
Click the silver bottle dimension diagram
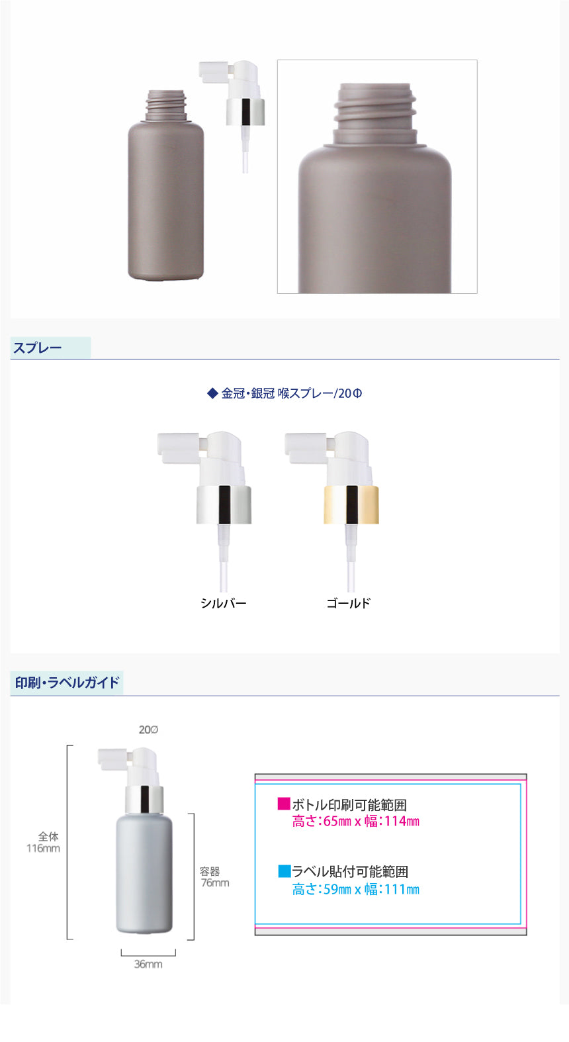(136, 841)
